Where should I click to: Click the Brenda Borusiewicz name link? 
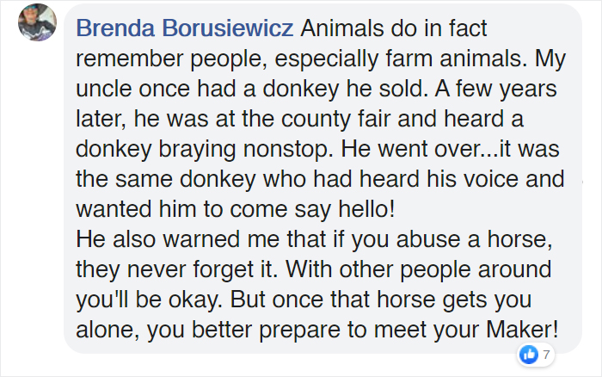pos(185,28)
